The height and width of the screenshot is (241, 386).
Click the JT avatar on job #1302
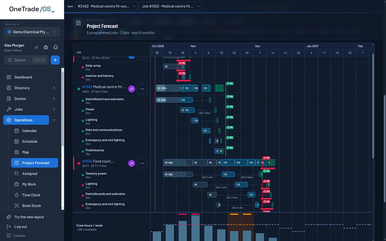(x=132, y=89)
